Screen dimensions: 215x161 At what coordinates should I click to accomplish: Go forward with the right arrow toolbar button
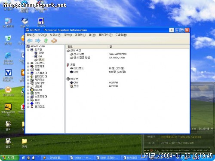(38, 41)
